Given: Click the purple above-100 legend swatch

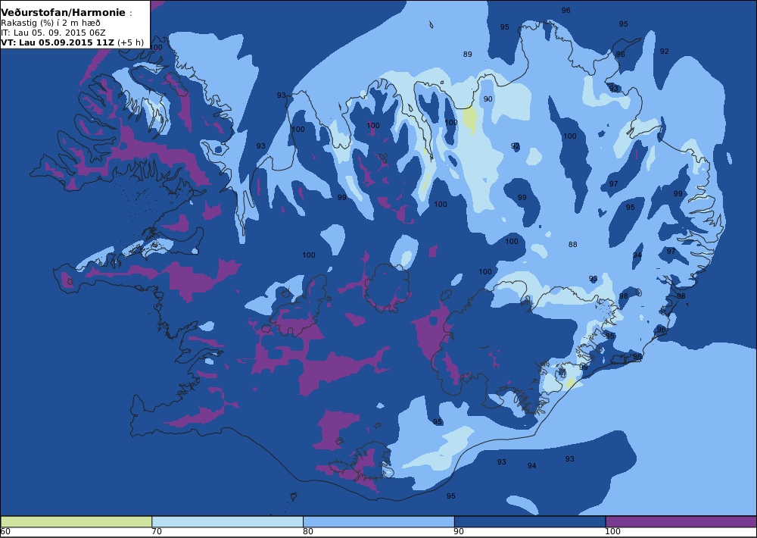Looking at the screenshot, I should [x=681, y=521].
